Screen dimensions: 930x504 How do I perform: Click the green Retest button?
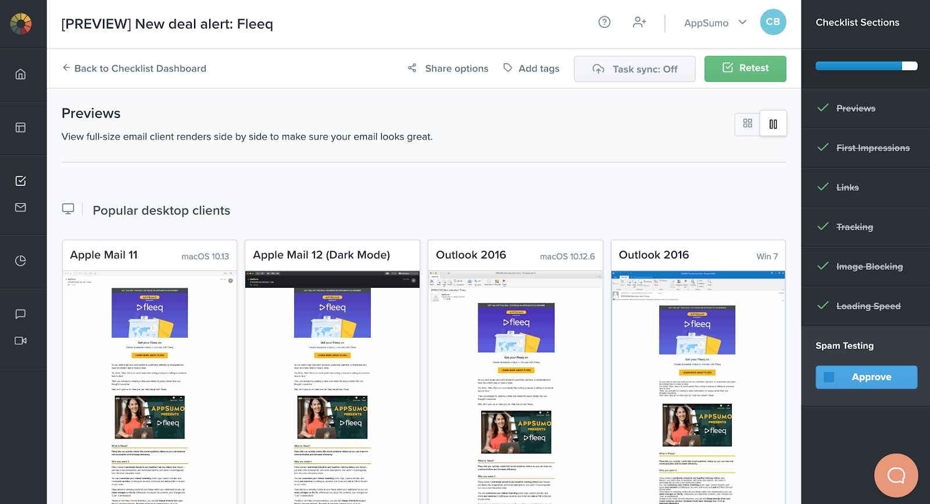point(745,69)
